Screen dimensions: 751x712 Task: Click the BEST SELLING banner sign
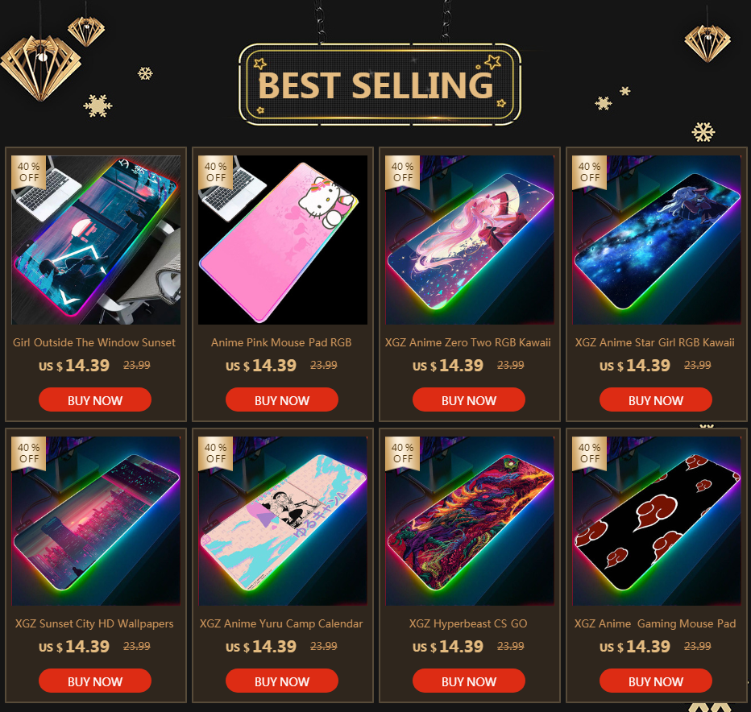coord(380,85)
